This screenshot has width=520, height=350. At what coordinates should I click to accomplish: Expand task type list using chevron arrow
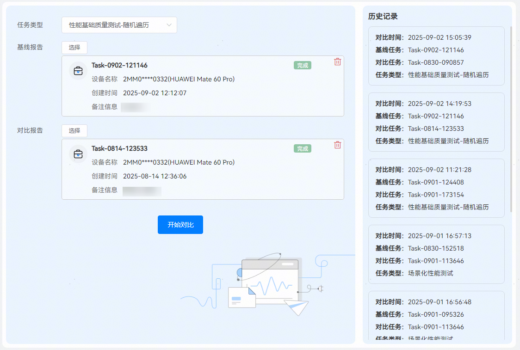[169, 25]
